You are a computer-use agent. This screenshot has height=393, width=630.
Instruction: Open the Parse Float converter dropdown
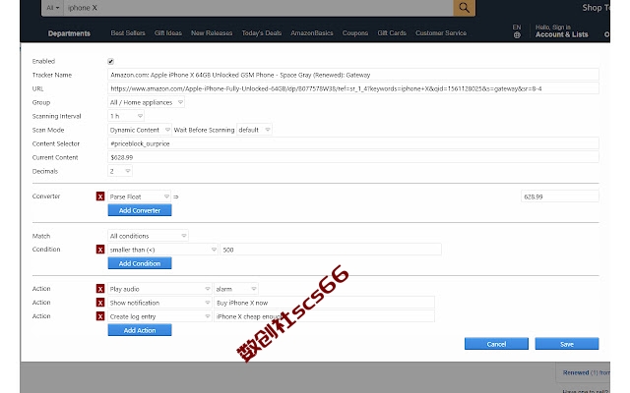pyautogui.click(x=139, y=196)
